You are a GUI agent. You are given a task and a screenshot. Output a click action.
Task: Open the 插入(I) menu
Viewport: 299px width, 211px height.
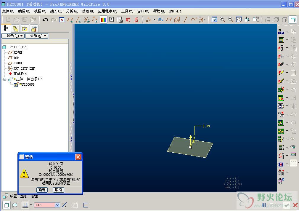[x=56, y=11]
